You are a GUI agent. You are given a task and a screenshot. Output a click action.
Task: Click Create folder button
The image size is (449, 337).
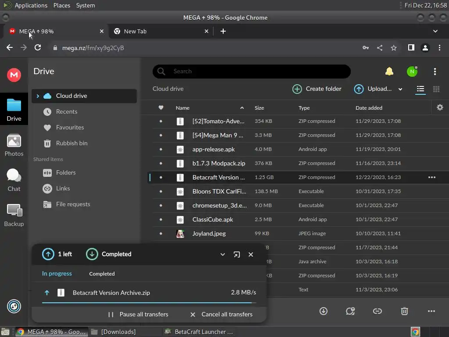click(x=317, y=89)
